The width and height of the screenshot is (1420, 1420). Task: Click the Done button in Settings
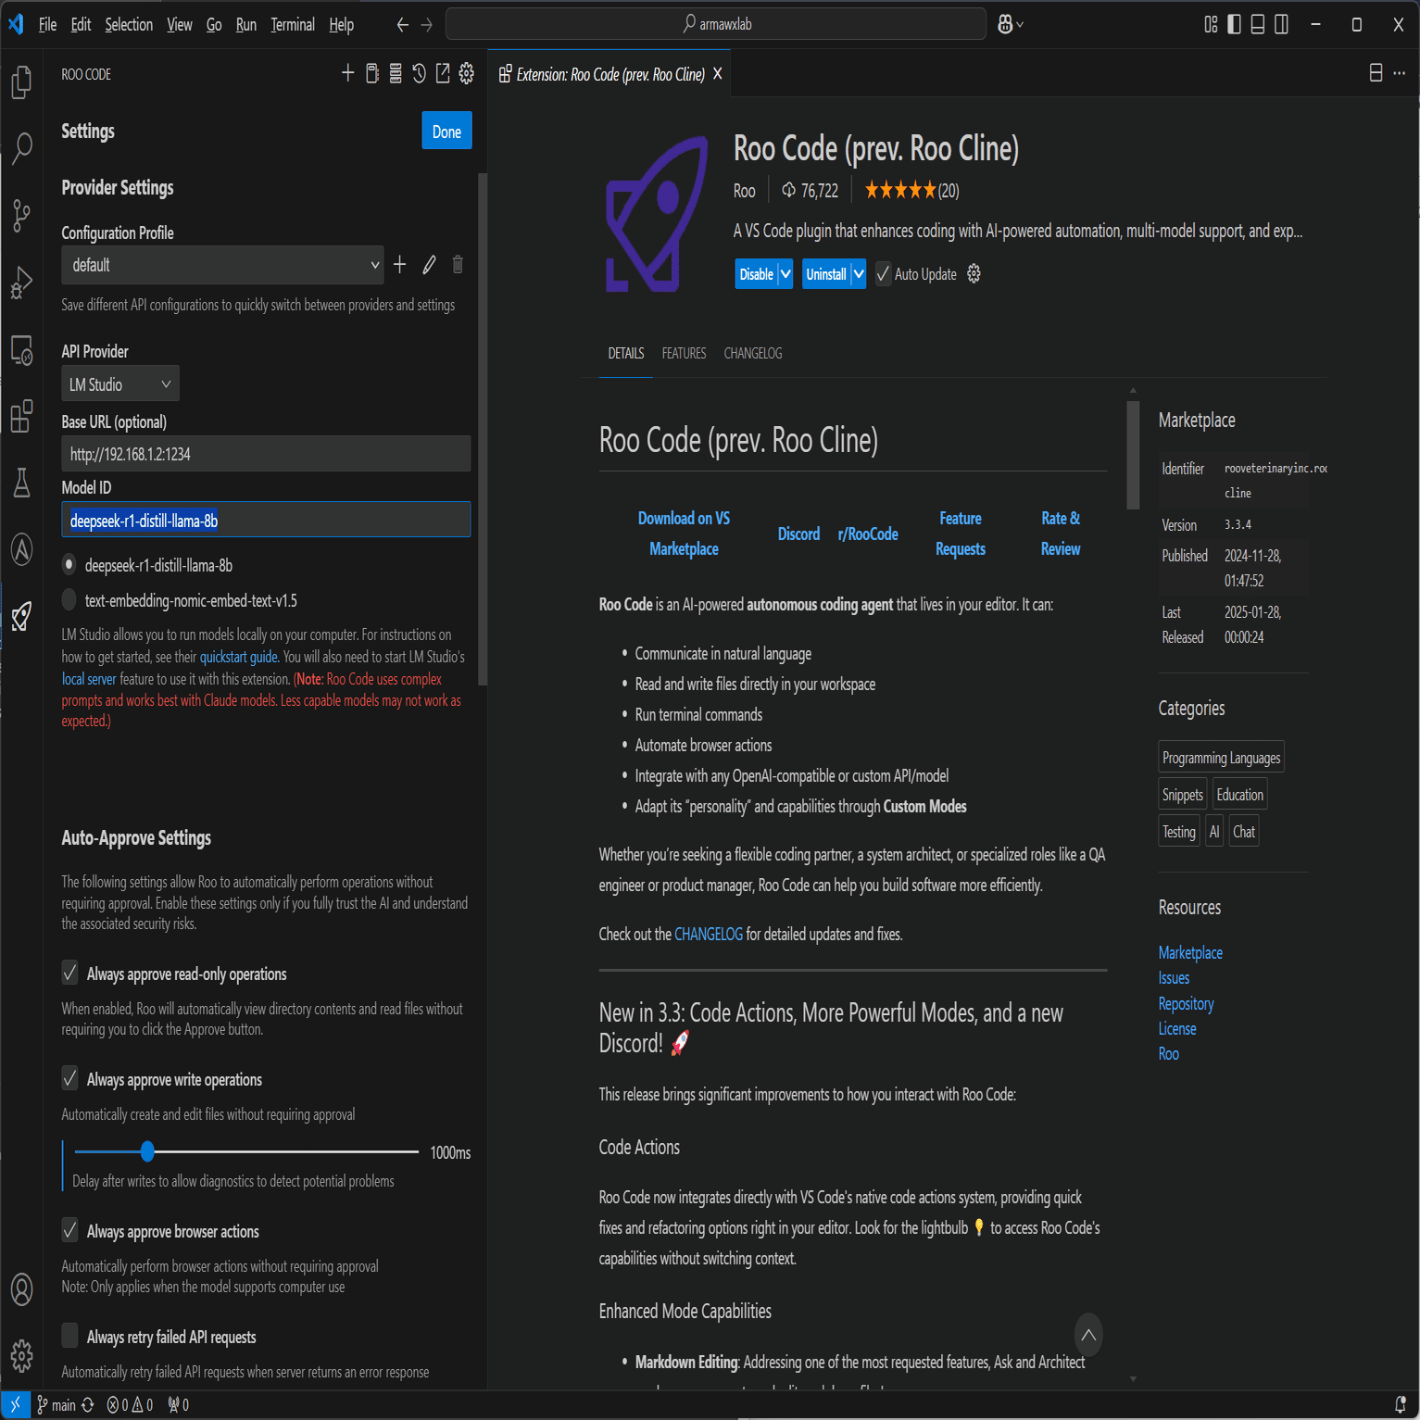click(446, 131)
